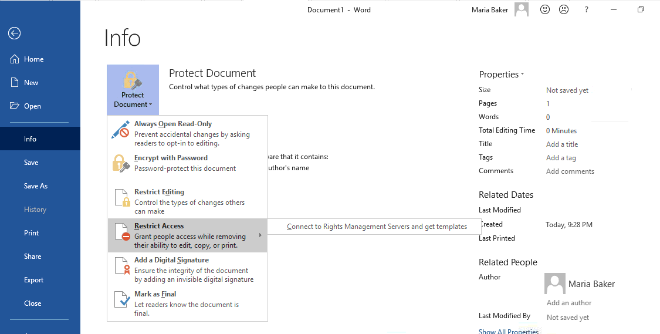Image resolution: width=660 pixels, height=334 pixels.
Task: Select the Restrict Editing option
Action: (187, 201)
